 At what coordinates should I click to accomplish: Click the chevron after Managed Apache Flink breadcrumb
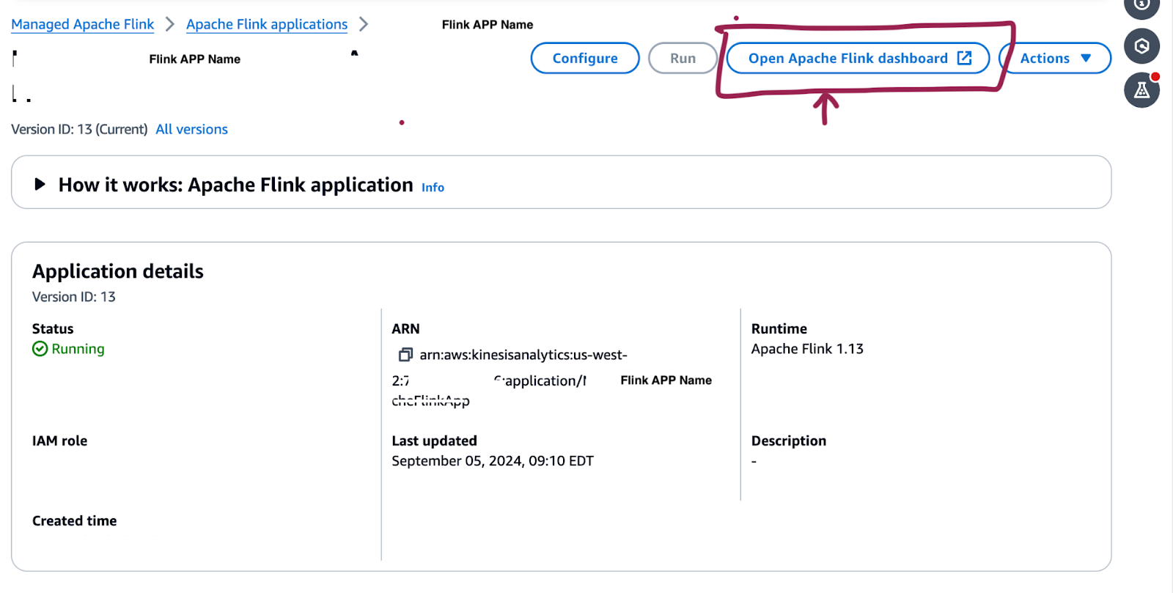(170, 24)
